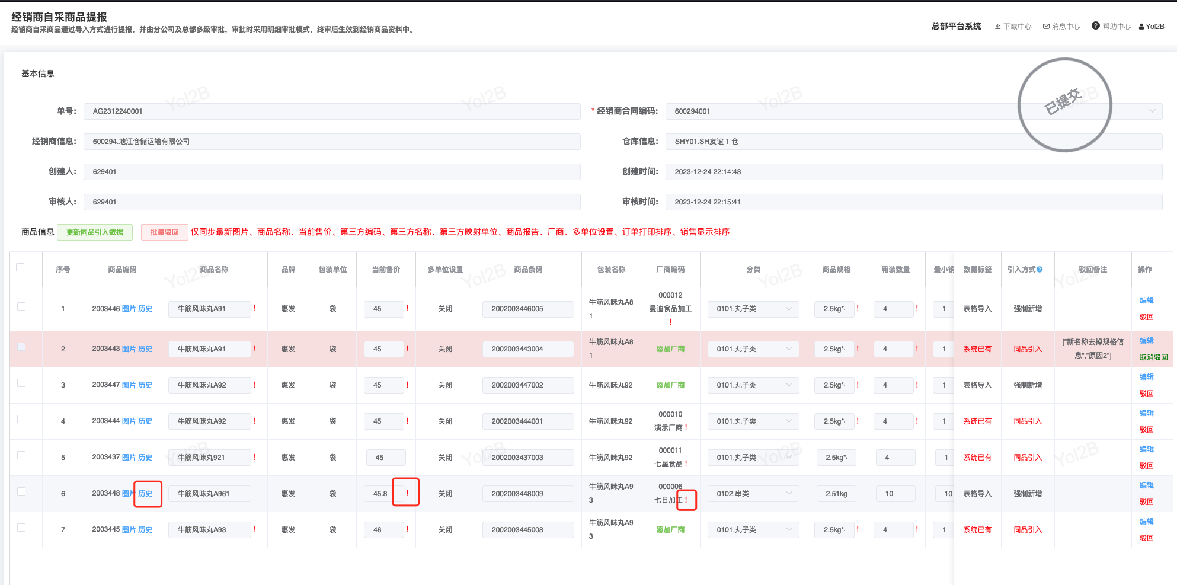View 图片 for product 2003443

pyautogui.click(x=129, y=349)
